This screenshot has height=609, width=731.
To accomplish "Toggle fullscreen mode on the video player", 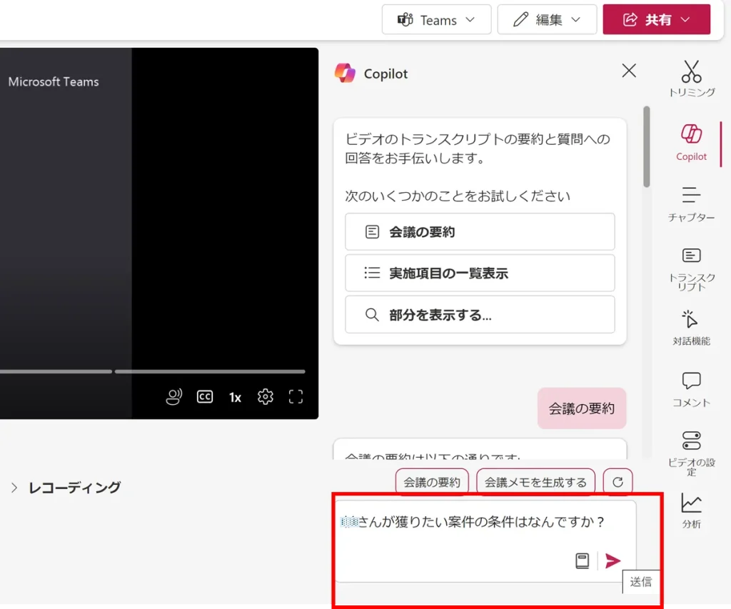I will (296, 397).
